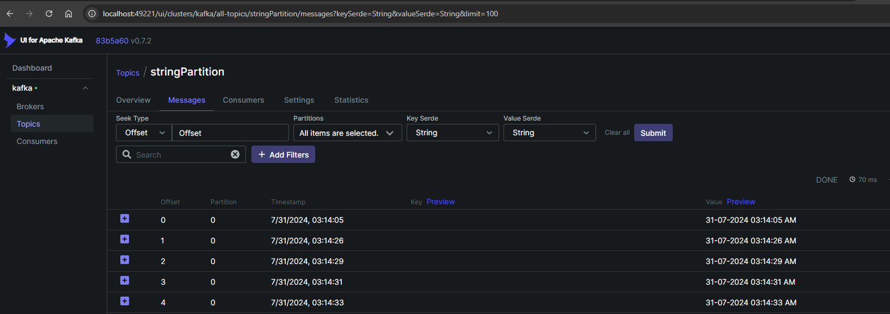This screenshot has height=314, width=890.
Task: Collapse the kafka cluster menu
Action: pyautogui.click(x=85, y=88)
